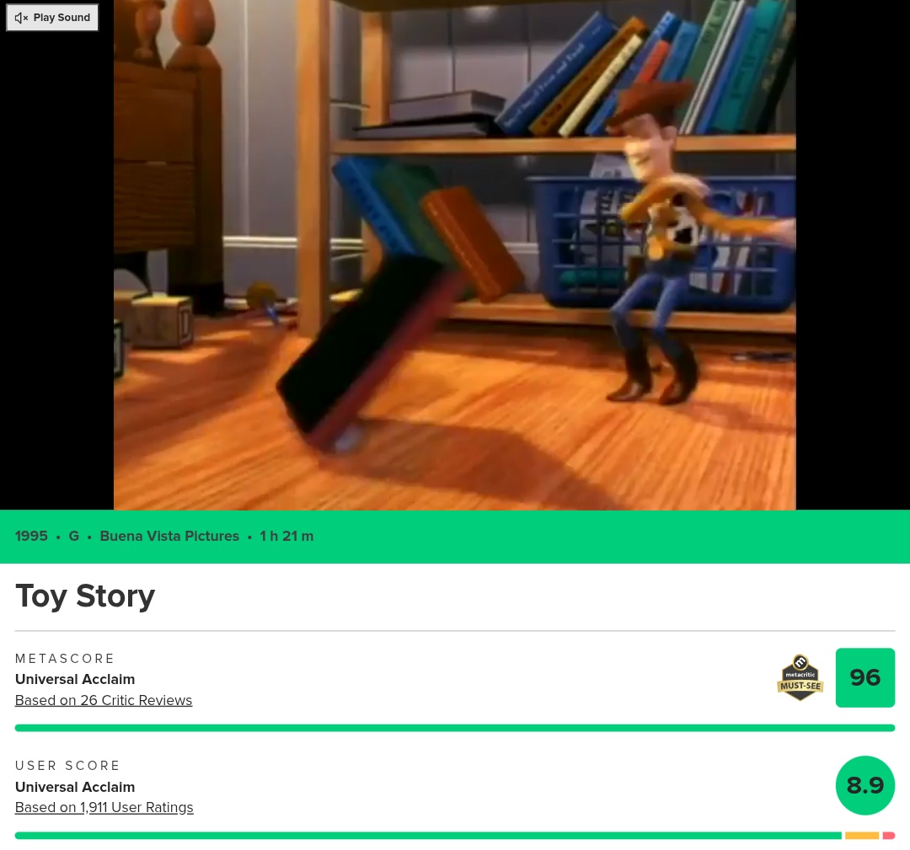
Task: Click the green Metascore distribution bar
Action: [454, 728]
